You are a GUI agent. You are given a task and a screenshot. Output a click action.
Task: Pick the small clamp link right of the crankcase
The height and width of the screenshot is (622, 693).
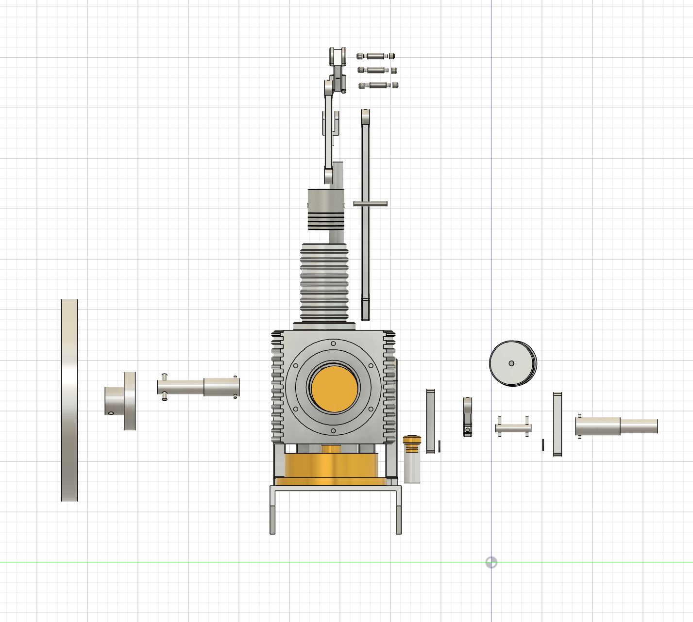pyautogui.click(x=468, y=417)
